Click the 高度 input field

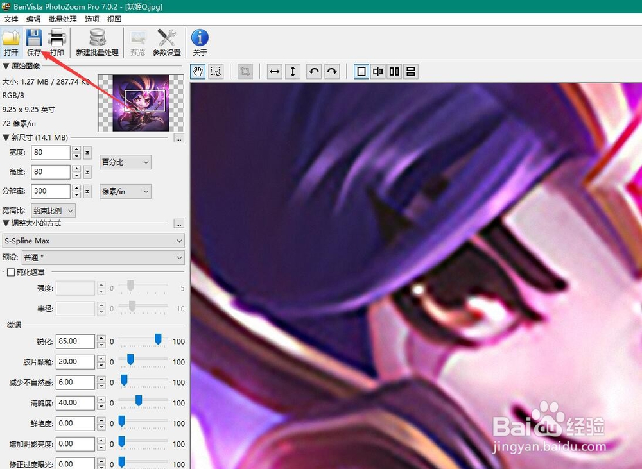(50, 172)
